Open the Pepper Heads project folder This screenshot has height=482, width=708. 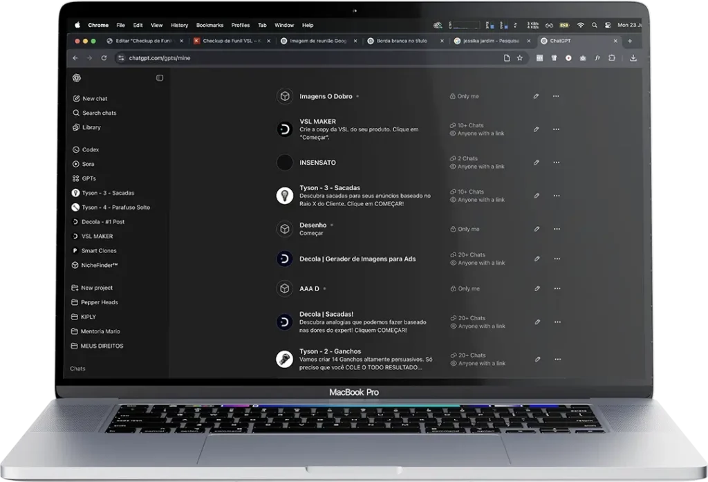tap(94, 302)
